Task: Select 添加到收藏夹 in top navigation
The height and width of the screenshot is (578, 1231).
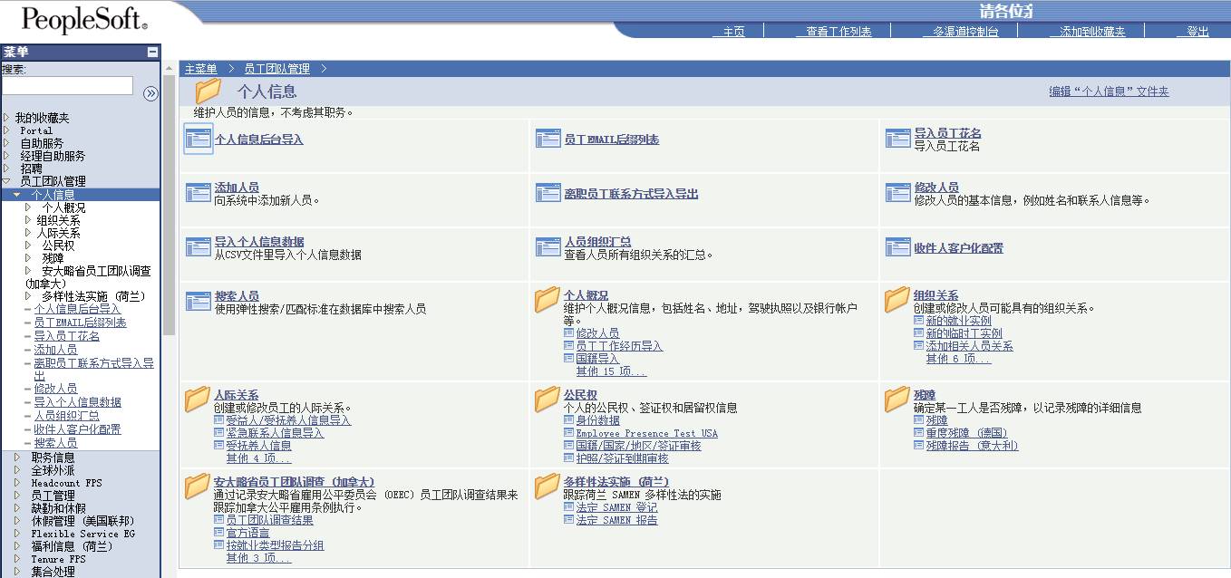Action: (1092, 32)
